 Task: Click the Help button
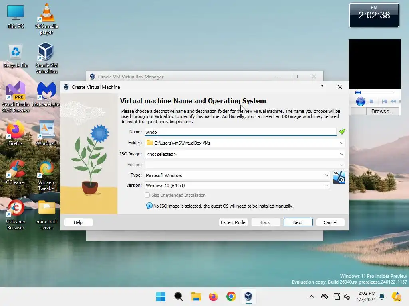tap(78, 222)
